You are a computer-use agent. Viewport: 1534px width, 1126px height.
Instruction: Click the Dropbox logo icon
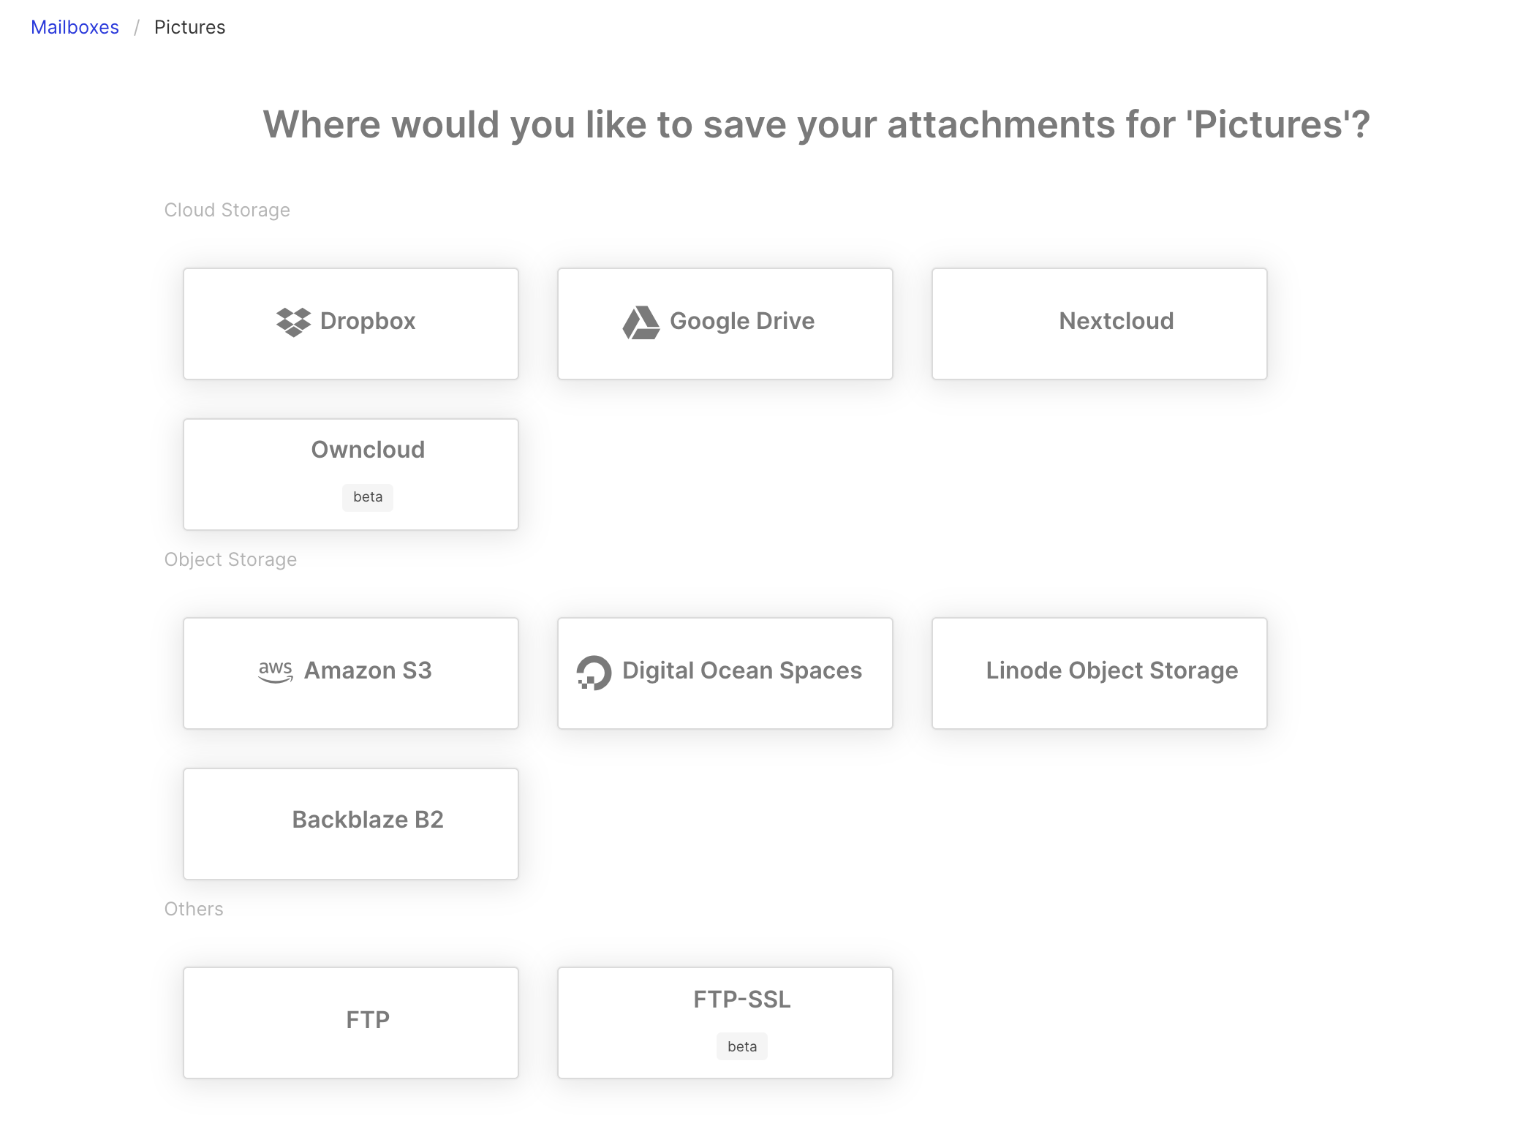click(293, 322)
